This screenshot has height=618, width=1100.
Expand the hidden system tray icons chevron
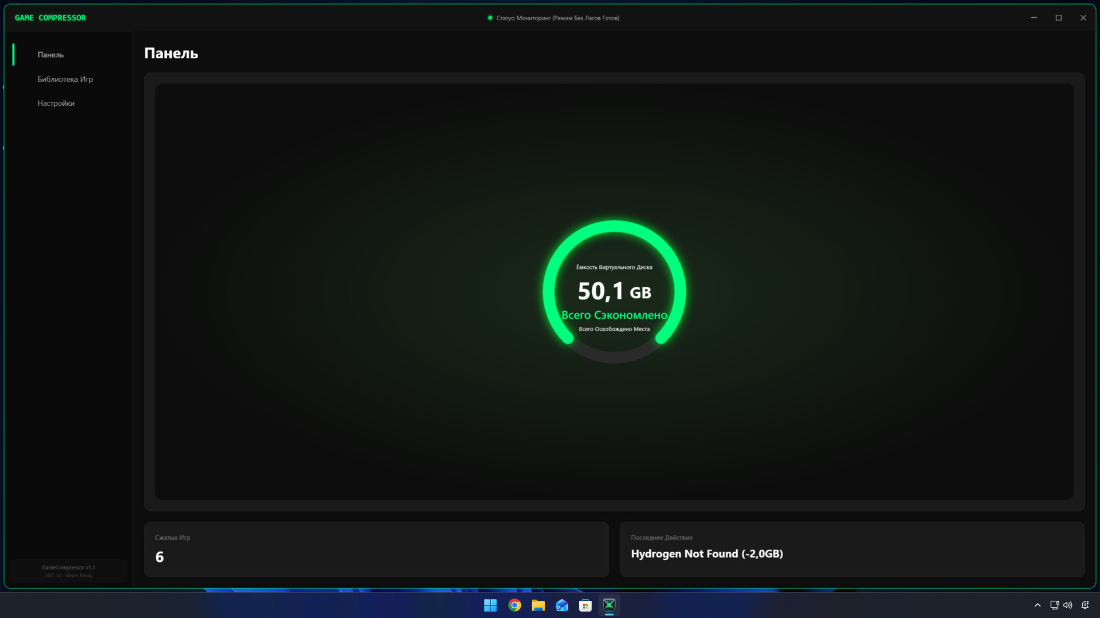(1038, 605)
